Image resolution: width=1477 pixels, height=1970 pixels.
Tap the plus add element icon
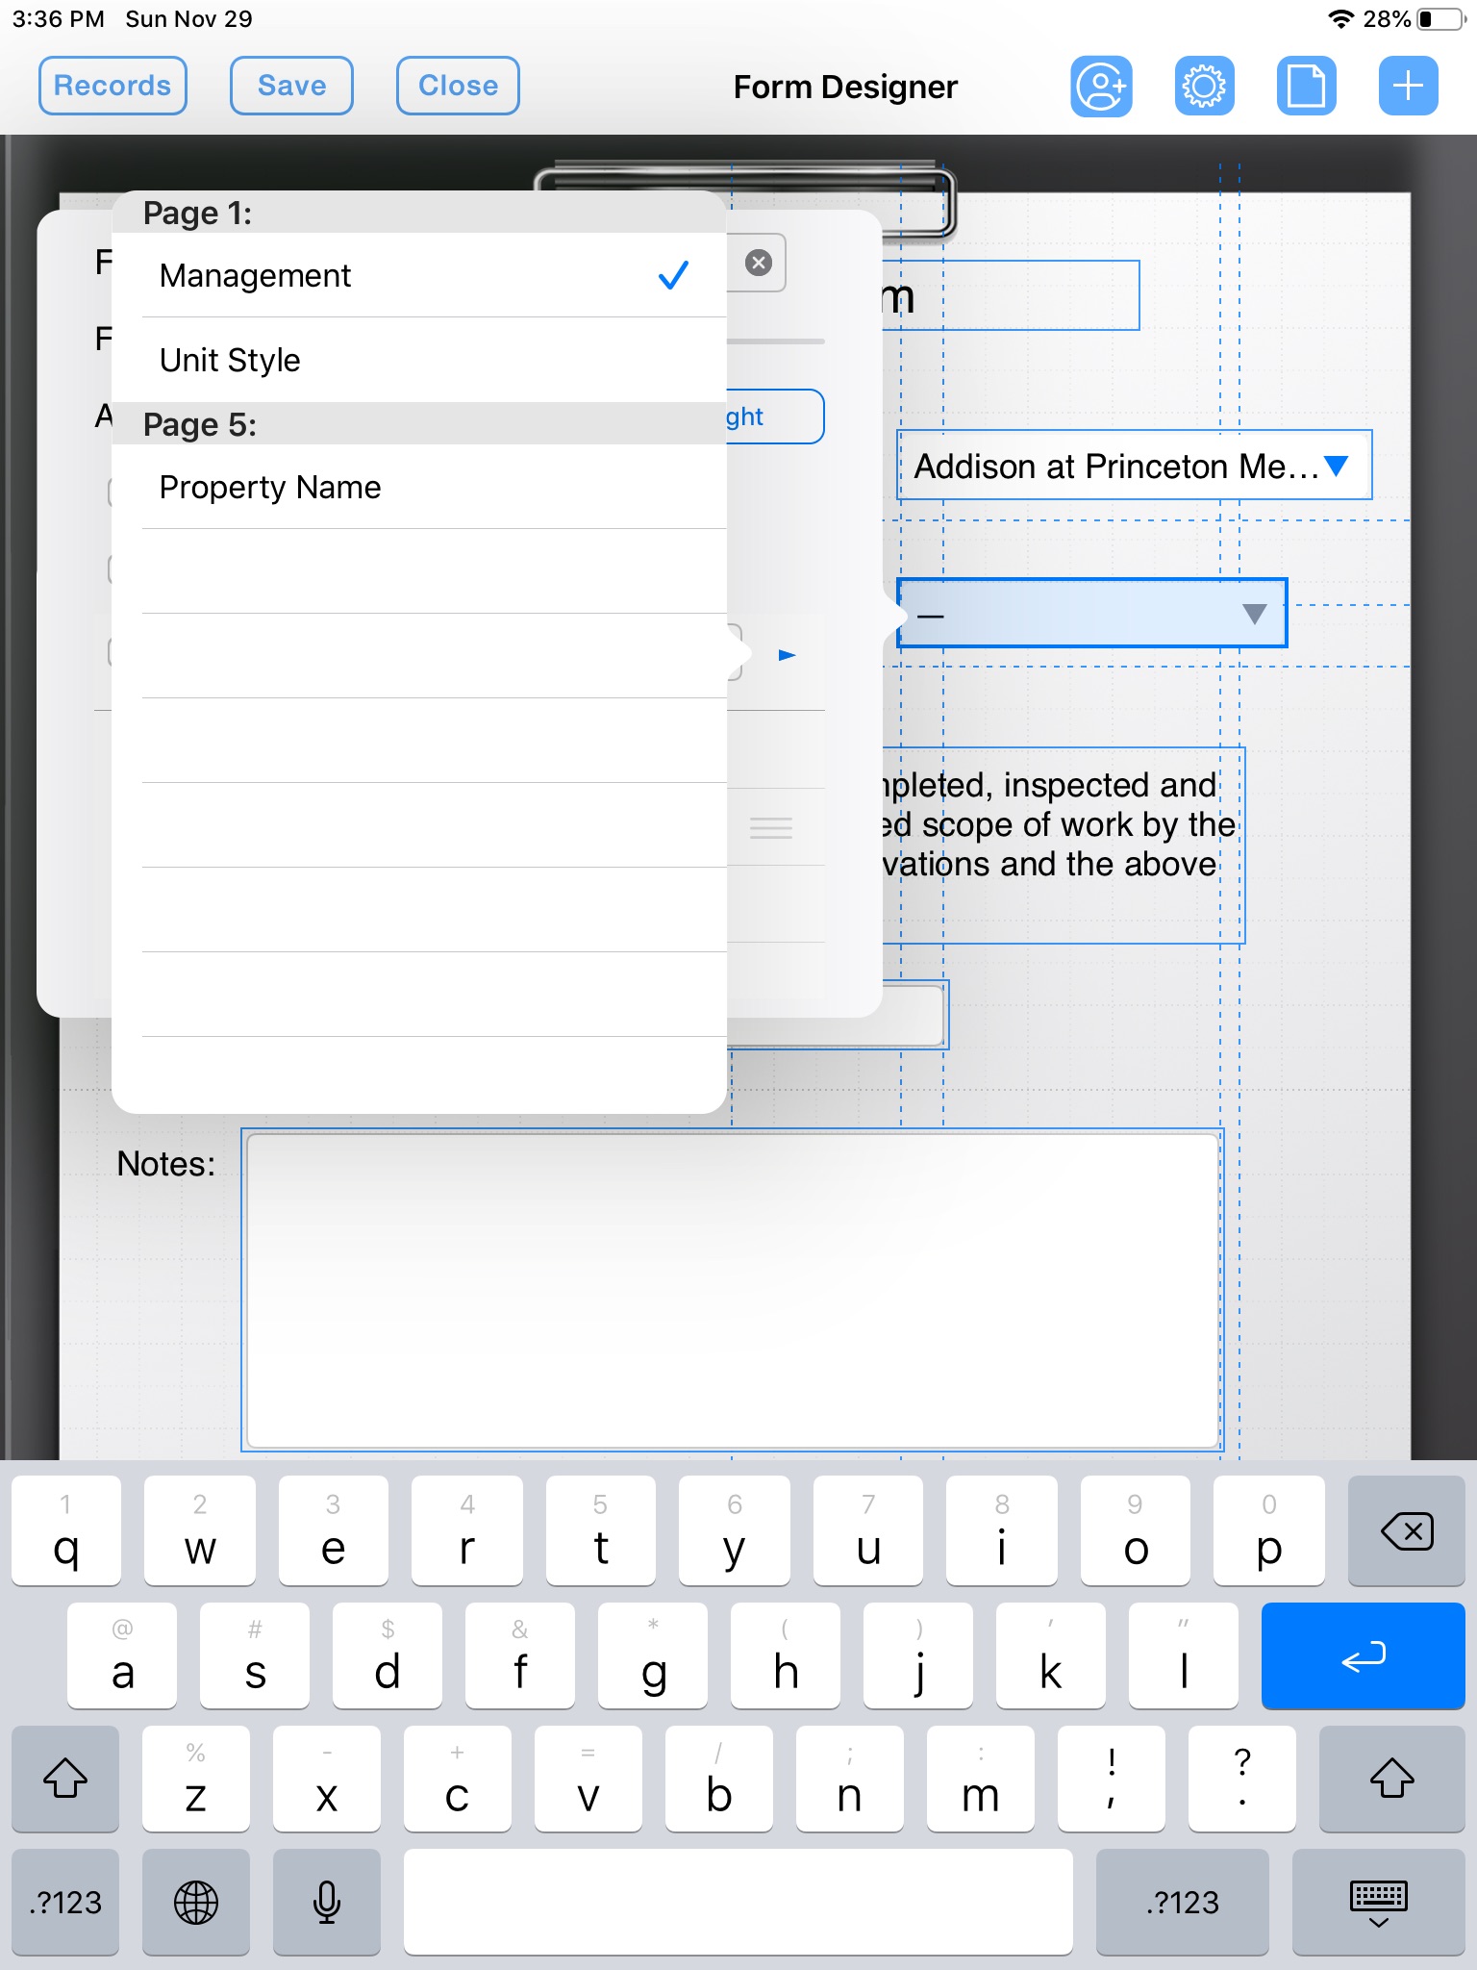tap(1408, 87)
